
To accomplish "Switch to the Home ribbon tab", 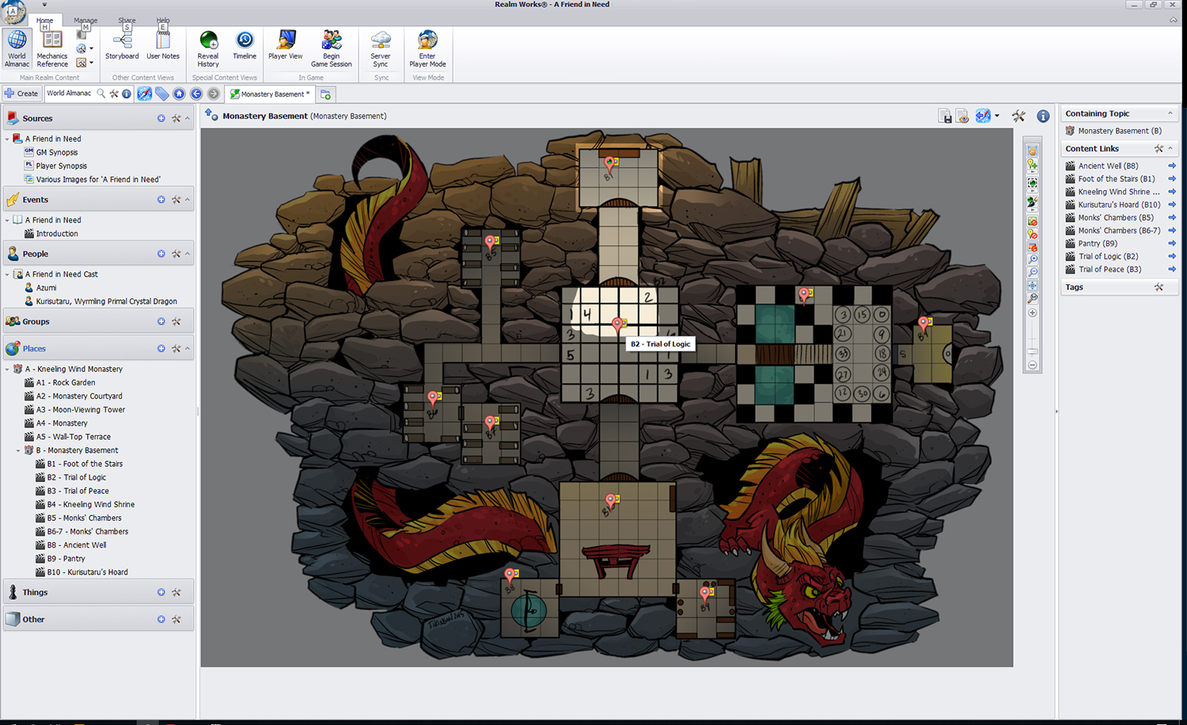I will 45,21.
